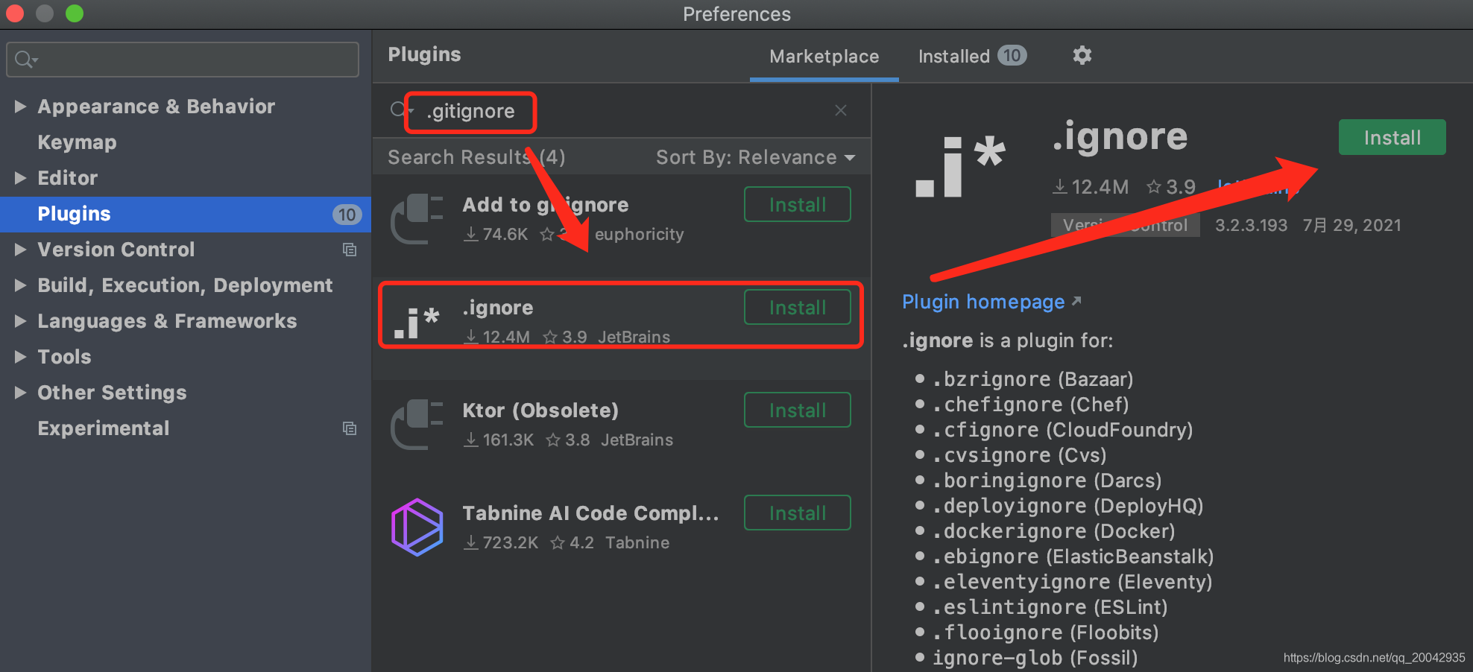Expand the Editor settings section
The height and width of the screenshot is (672, 1473).
pyautogui.click(x=20, y=178)
